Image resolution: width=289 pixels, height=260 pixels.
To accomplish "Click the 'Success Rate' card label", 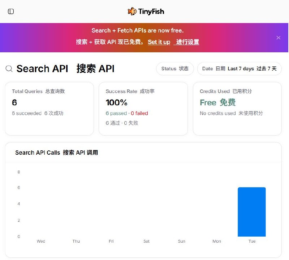I will [121, 91].
